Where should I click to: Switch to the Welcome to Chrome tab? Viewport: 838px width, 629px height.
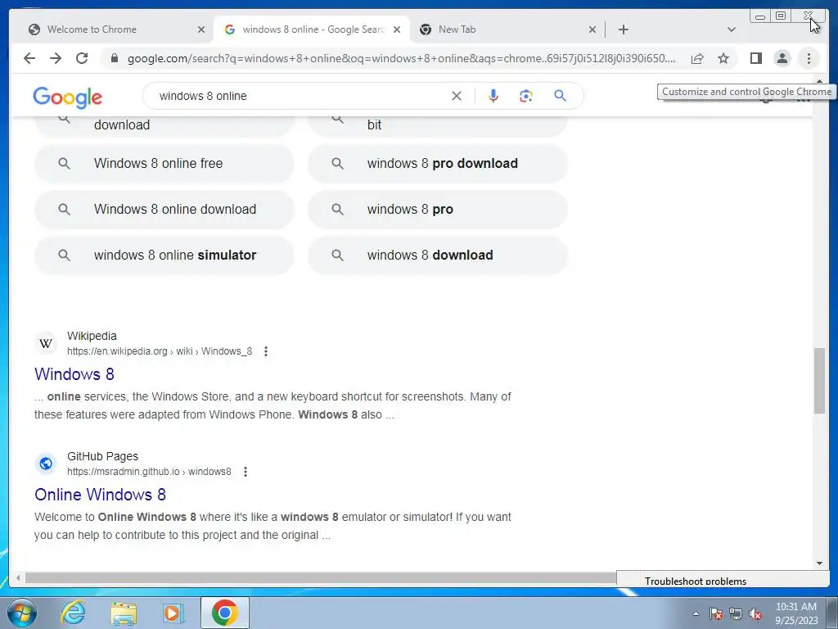[92, 29]
